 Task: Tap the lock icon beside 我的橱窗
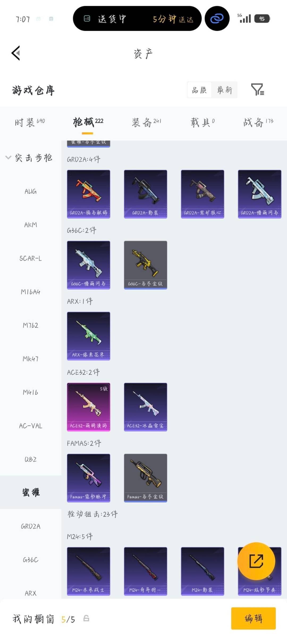pyautogui.click(x=86, y=618)
